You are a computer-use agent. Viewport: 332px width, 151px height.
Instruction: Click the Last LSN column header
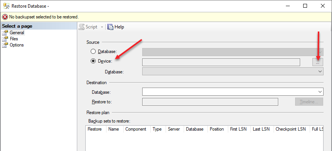[x=262, y=129]
